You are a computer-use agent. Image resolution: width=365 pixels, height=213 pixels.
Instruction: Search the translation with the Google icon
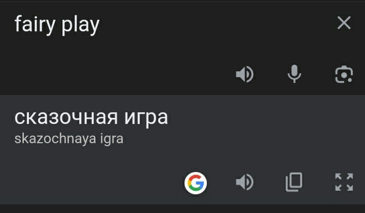click(196, 183)
